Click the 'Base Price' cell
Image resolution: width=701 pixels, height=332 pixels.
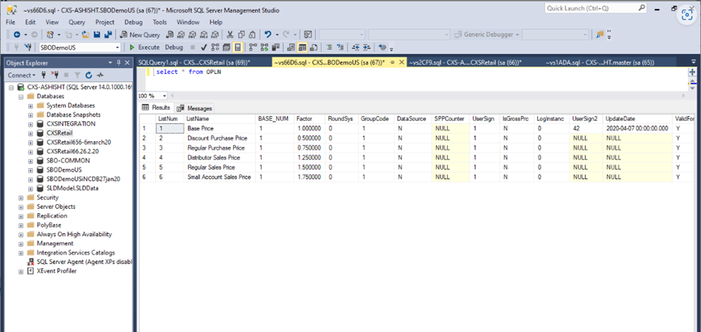(219, 128)
